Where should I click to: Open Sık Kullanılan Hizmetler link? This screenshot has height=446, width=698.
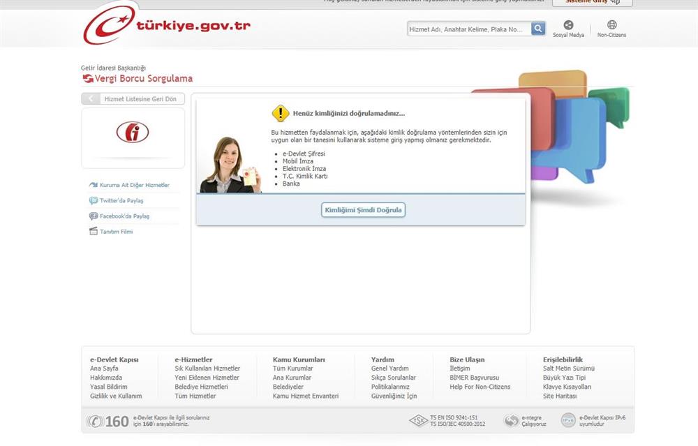pyautogui.click(x=207, y=369)
